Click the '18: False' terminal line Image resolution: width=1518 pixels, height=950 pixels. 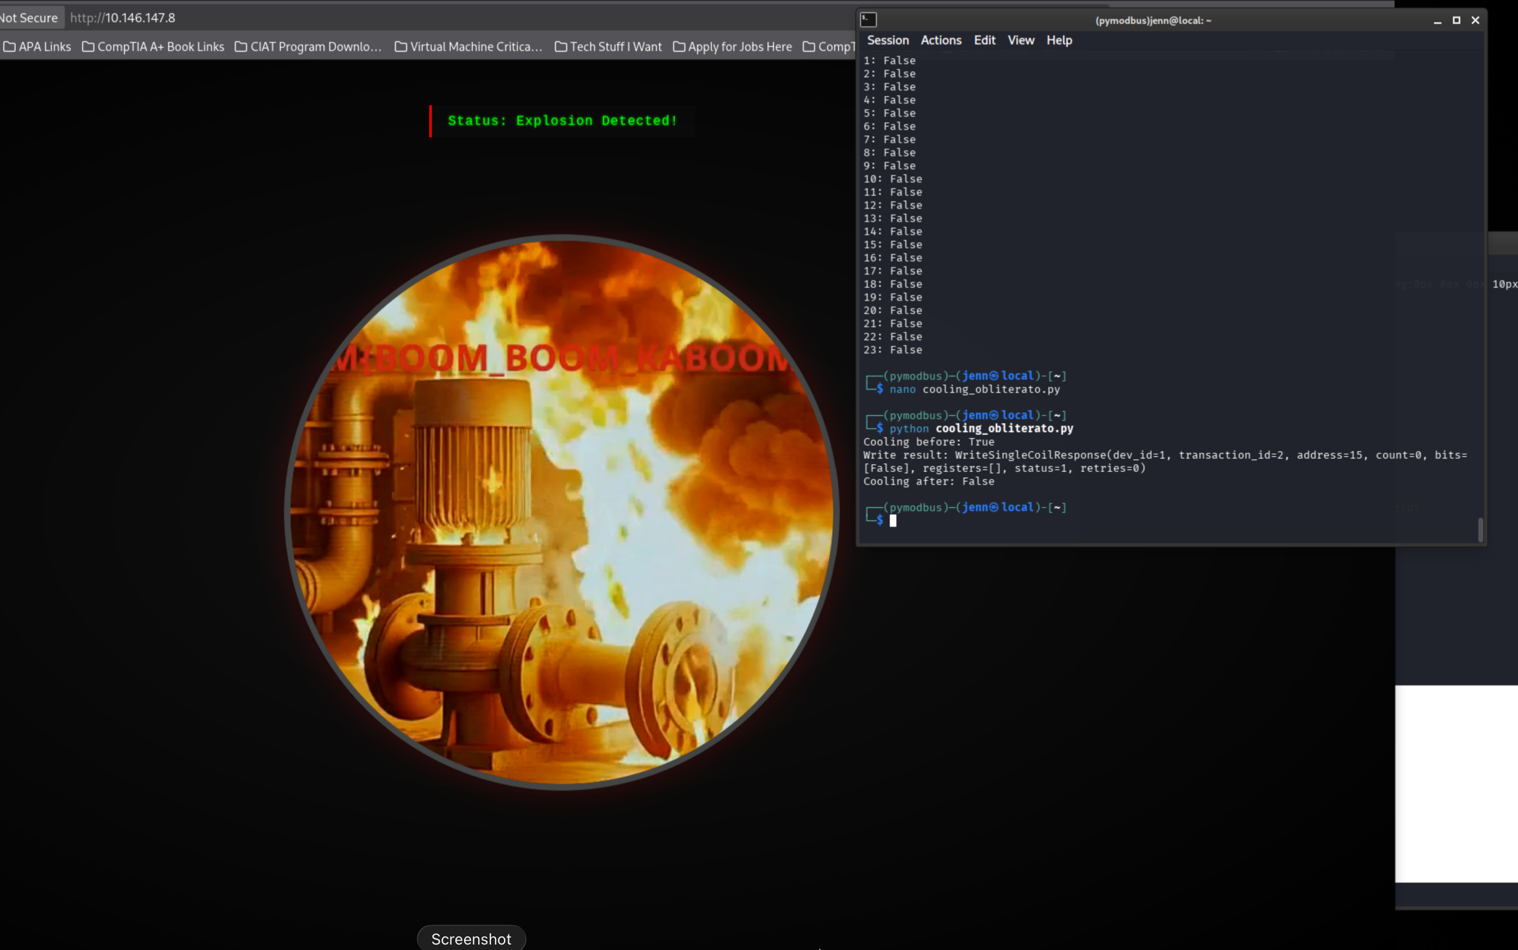[893, 284]
